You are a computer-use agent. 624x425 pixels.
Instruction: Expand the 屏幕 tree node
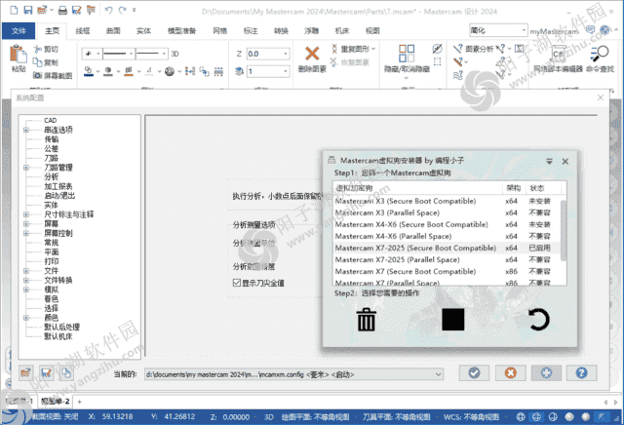click(x=26, y=223)
